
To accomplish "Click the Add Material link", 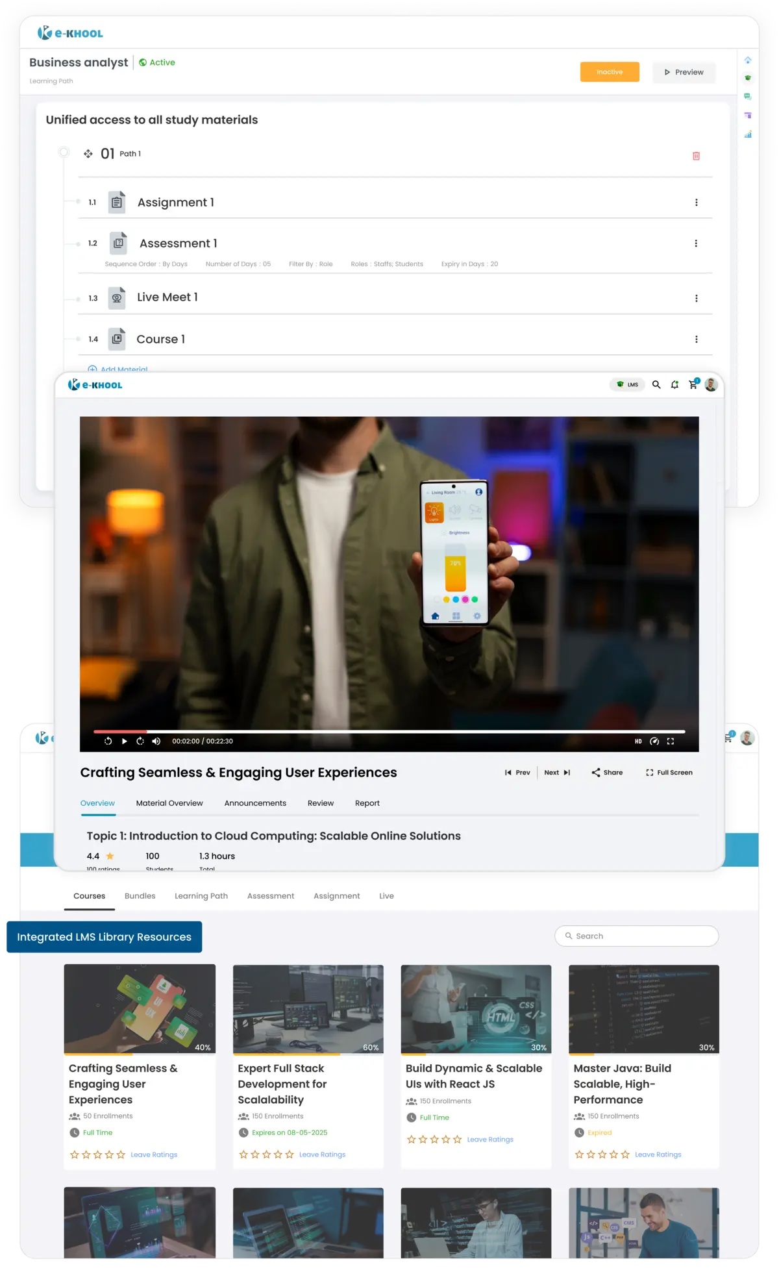I will click(x=117, y=369).
